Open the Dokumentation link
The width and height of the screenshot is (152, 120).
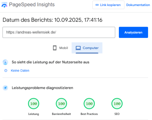138,5
